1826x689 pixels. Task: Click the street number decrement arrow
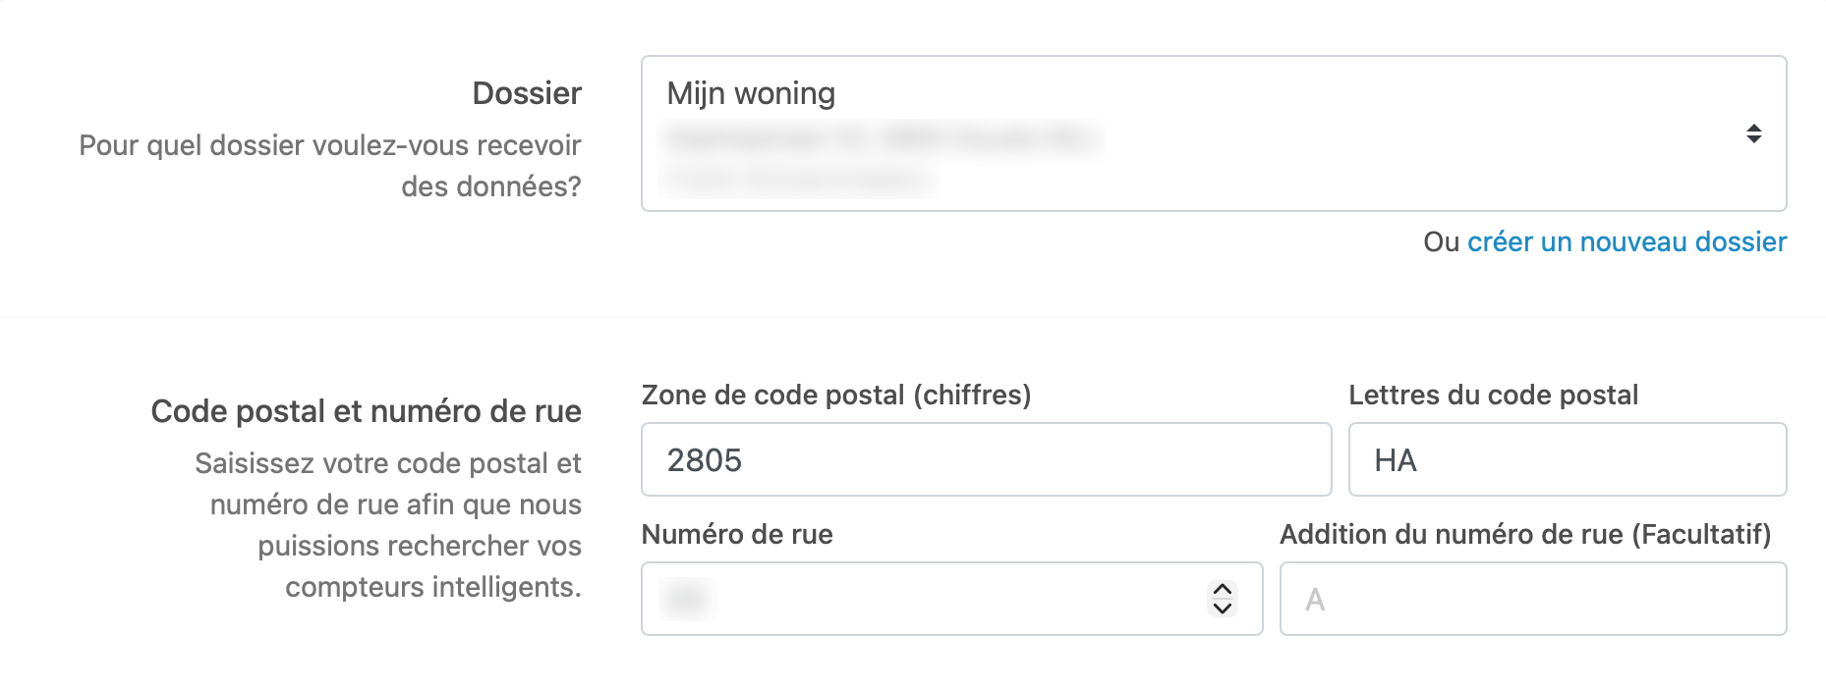click(x=1223, y=609)
